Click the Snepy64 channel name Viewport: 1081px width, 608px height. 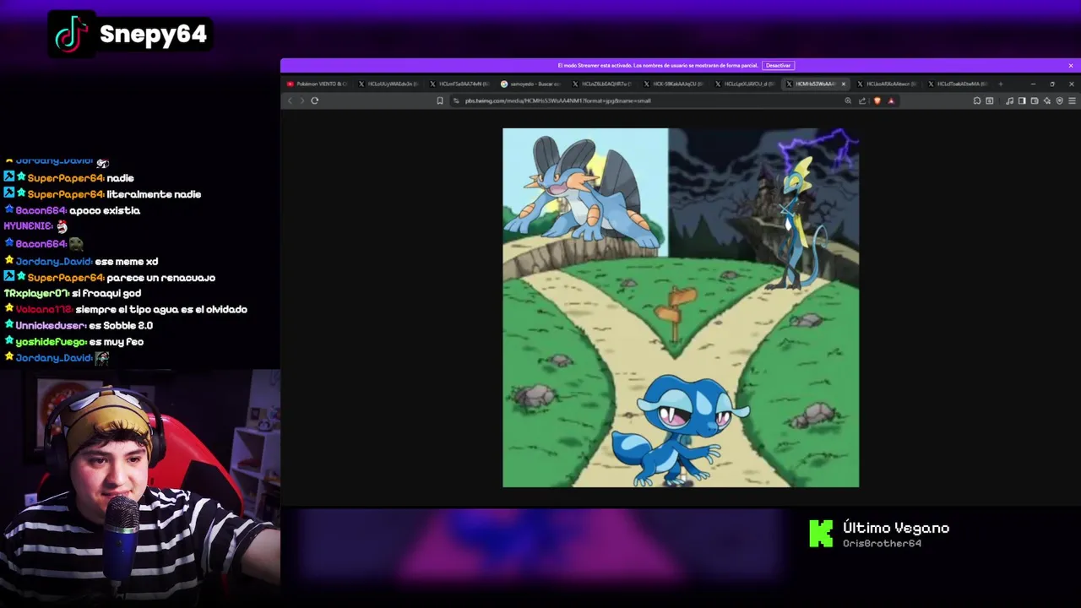click(x=153, y=34)
